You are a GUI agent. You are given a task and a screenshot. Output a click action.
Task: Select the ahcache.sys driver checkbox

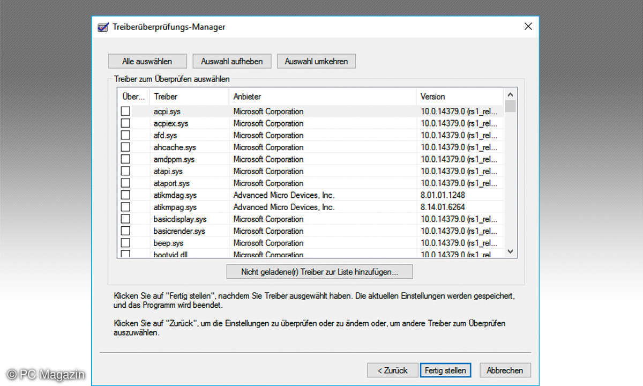(125, 147)
